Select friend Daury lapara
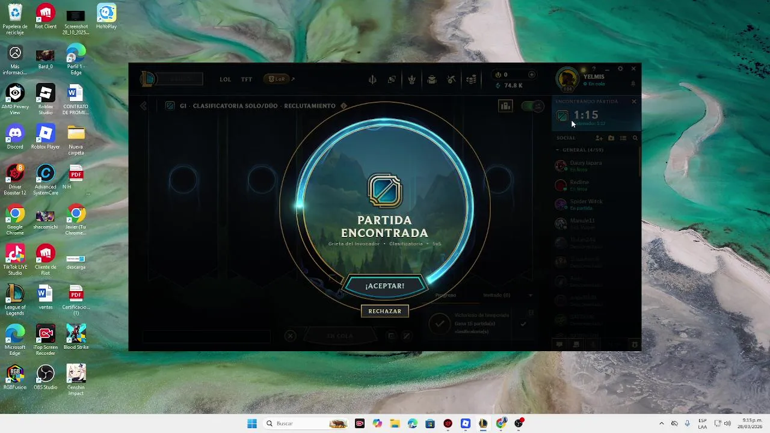Screen dimensions: 770x433 595,165
